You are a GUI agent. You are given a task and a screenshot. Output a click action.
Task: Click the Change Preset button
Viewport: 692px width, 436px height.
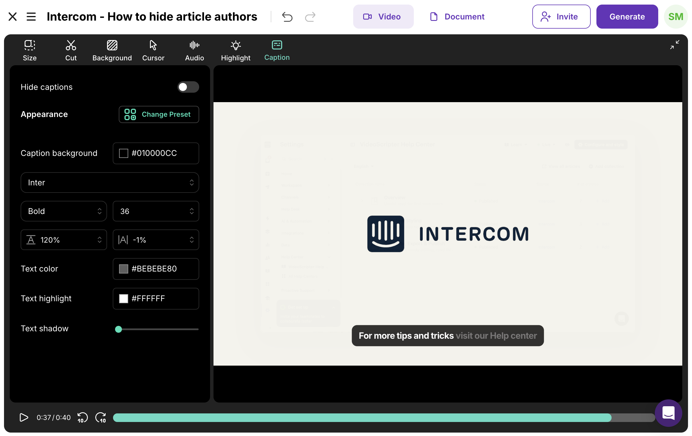(x=159, y=114)
